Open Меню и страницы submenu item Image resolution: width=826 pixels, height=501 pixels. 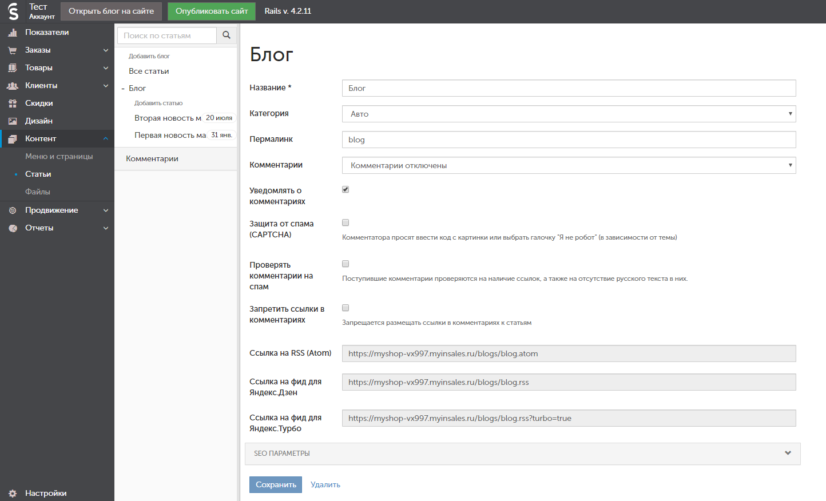[59, 156]
